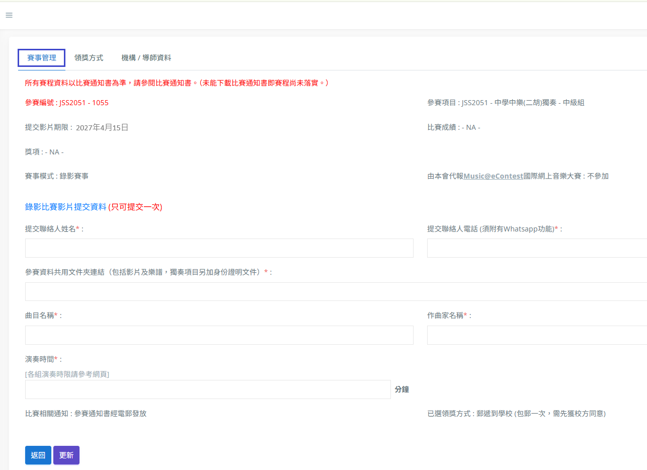This screenshot has width=647, height=470.
Task: Focus the 提交聯絡人電話 input field
Action: 537,248
